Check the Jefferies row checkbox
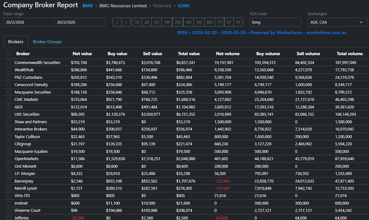Image resolution: width=369 pixels, height=220 pixels. 9,218
